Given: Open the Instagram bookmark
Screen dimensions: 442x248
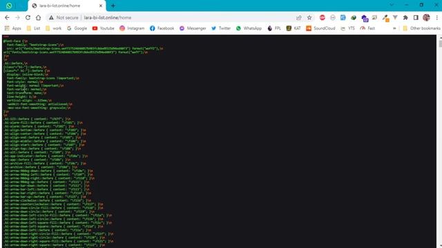Looking at the screenshot, I should 132,28.
